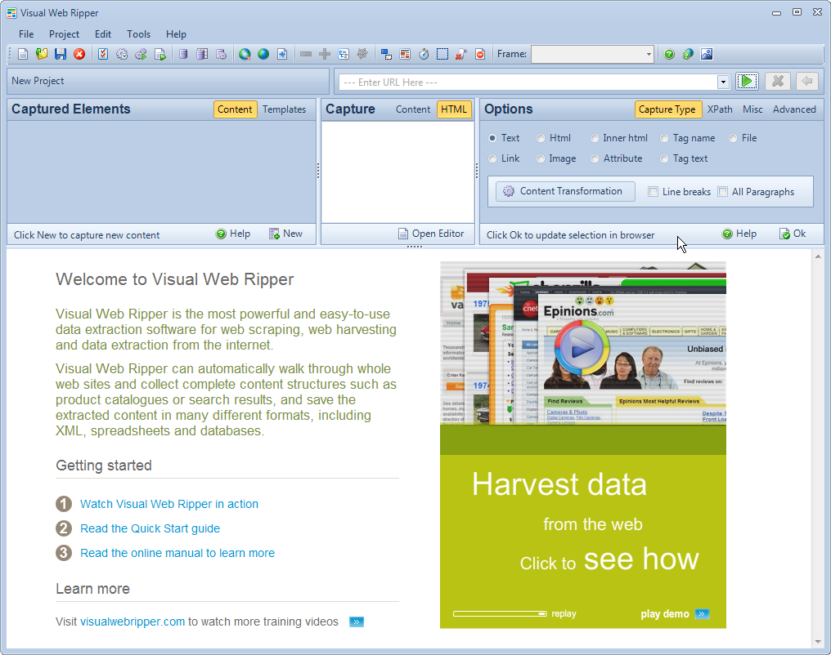Click New to capture new content
The image size is (831, 655).
285,234
